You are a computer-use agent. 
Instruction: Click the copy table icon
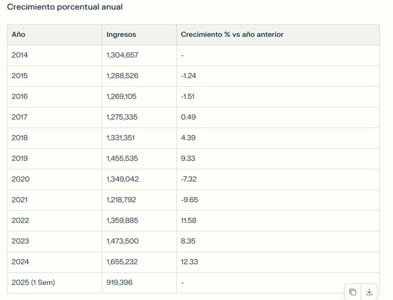(x=352, y=292)
